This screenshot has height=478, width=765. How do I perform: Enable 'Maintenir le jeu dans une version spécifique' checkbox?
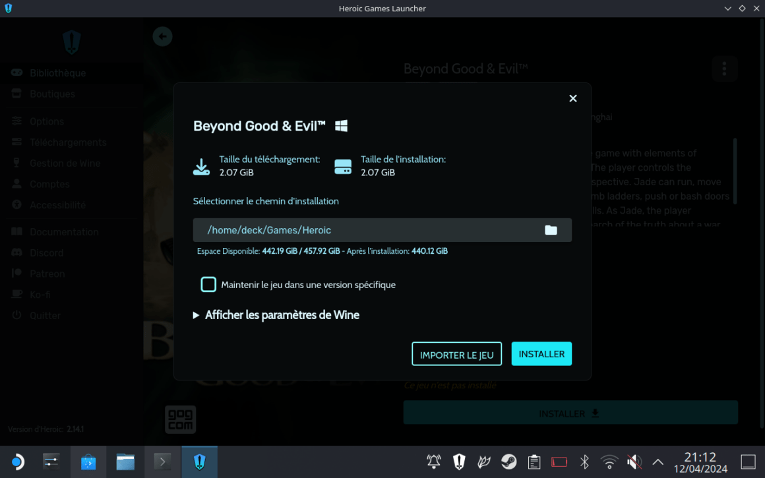pos(208,284)
